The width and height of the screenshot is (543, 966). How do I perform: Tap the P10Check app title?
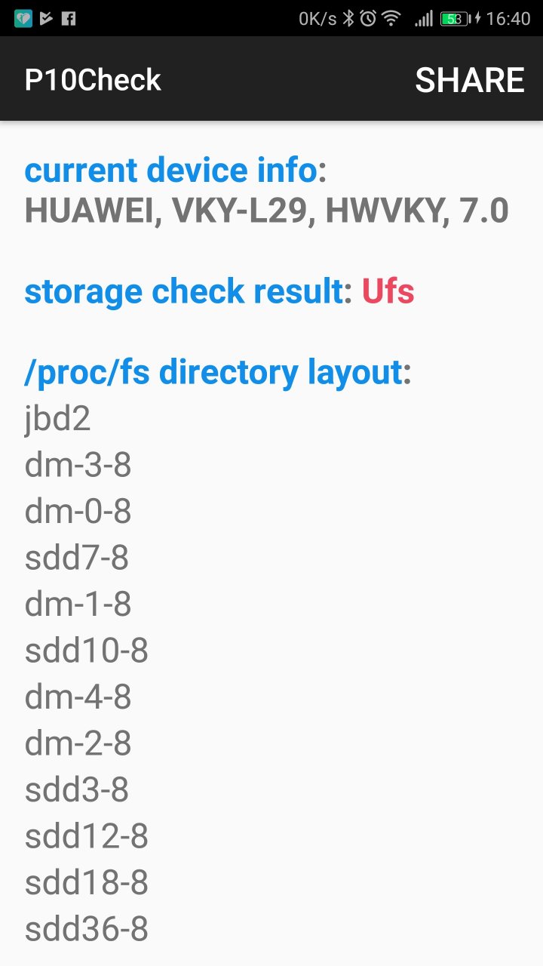click(93, 80)
